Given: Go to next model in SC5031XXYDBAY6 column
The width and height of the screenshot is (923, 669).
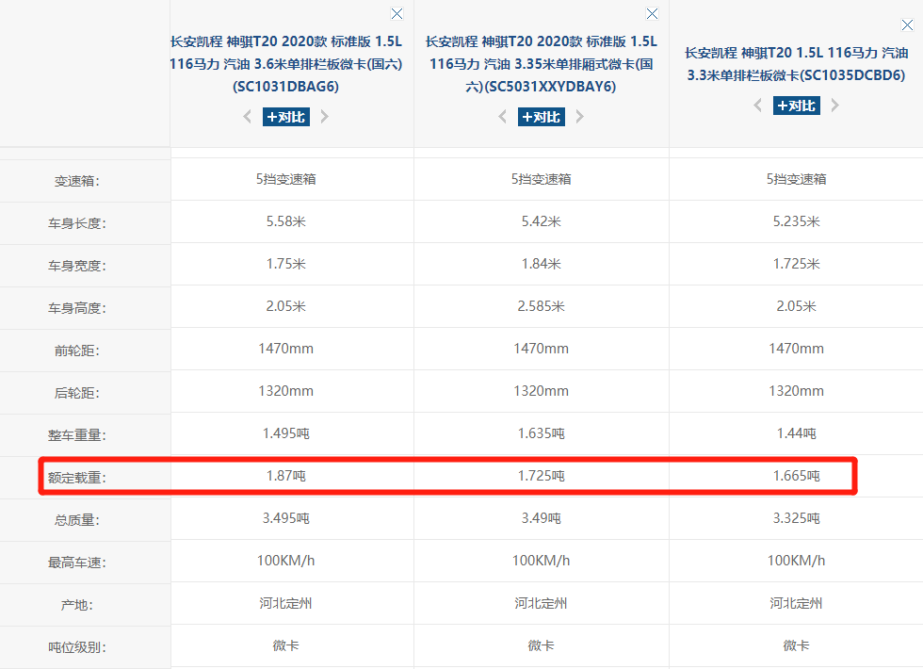Looking at the screenshot, I should pyautogui.click(x=580, y=117).
